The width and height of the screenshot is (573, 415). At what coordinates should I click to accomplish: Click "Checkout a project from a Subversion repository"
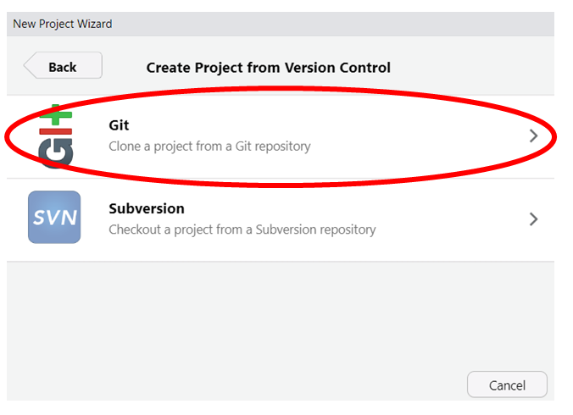(242, 230)
